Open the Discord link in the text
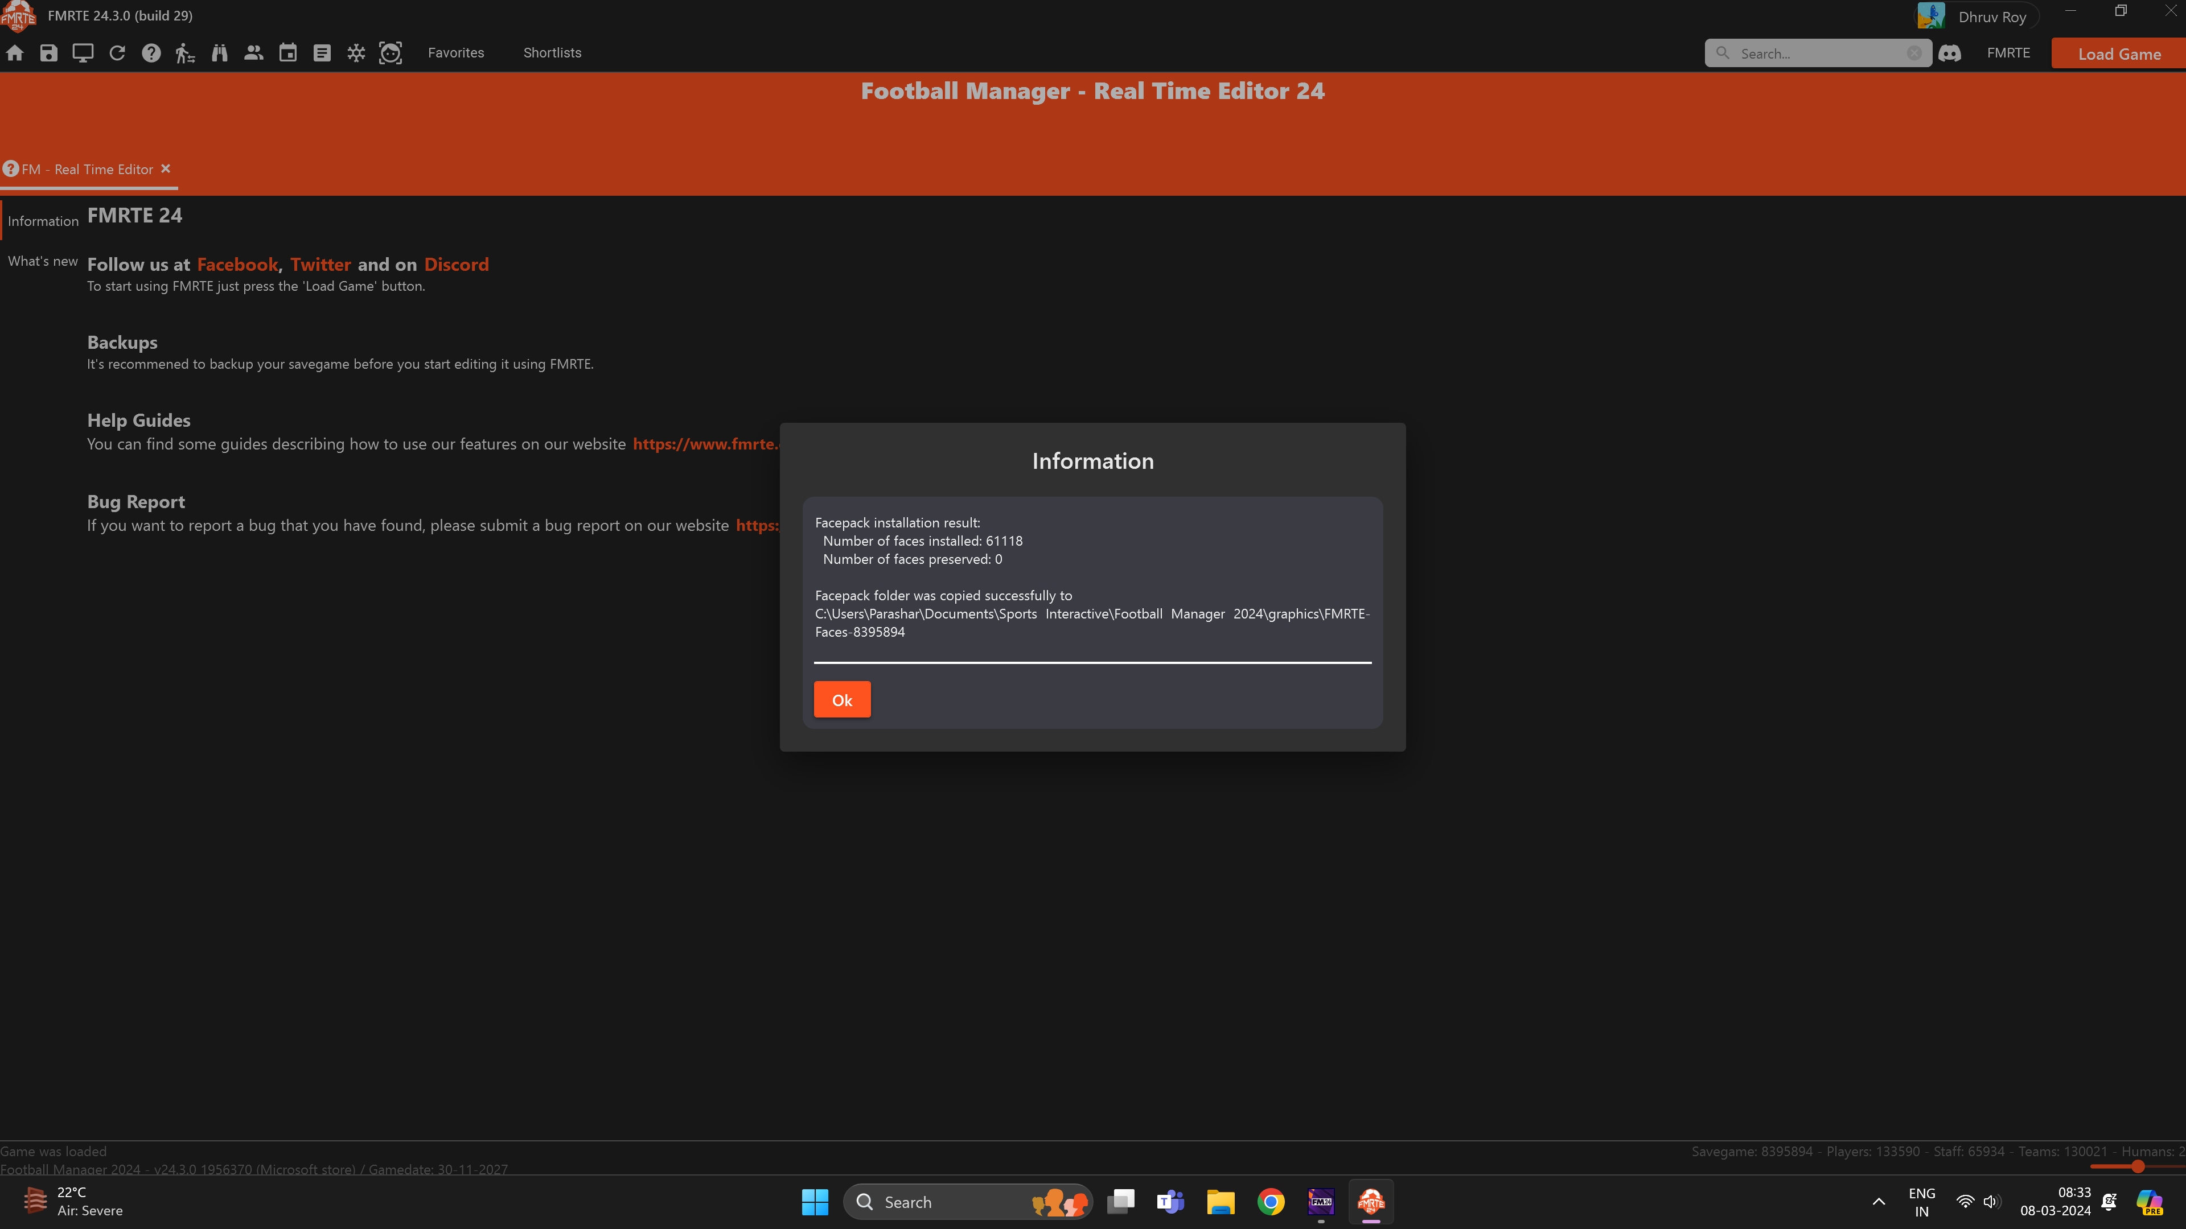Image resolution: width=2186 pixels, height=1229 pixels. [x=457, y=265]
